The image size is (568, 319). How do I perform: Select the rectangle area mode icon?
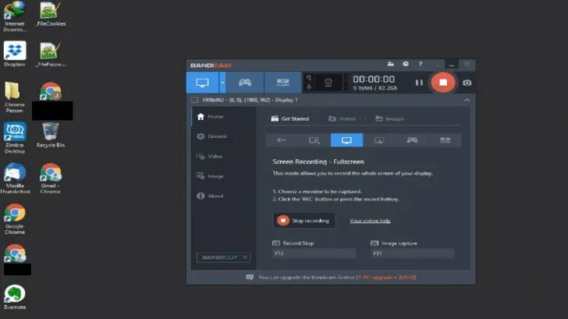click(314, 140)
